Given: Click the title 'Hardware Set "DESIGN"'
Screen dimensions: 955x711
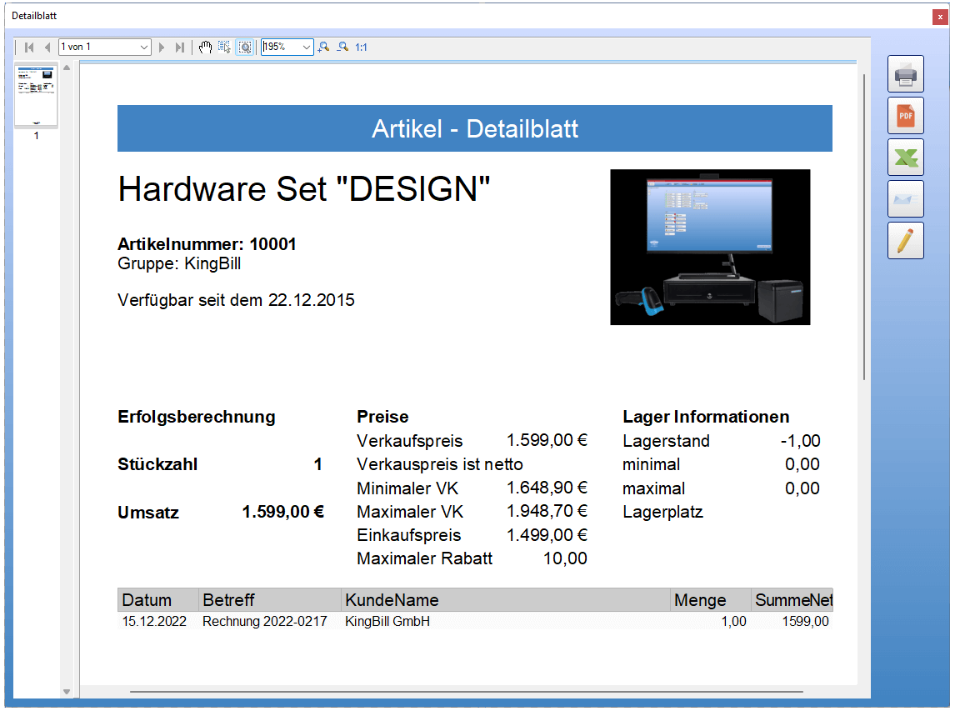Looking at the screenshot, I should click(x=304, y=188).
